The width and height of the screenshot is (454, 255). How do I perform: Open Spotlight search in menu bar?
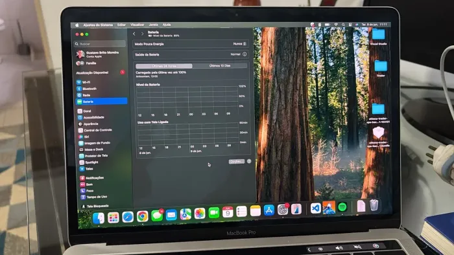[343, 25]
